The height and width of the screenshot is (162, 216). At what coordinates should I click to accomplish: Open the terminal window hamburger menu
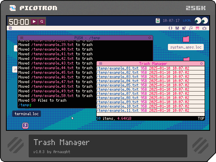(22, 38)
